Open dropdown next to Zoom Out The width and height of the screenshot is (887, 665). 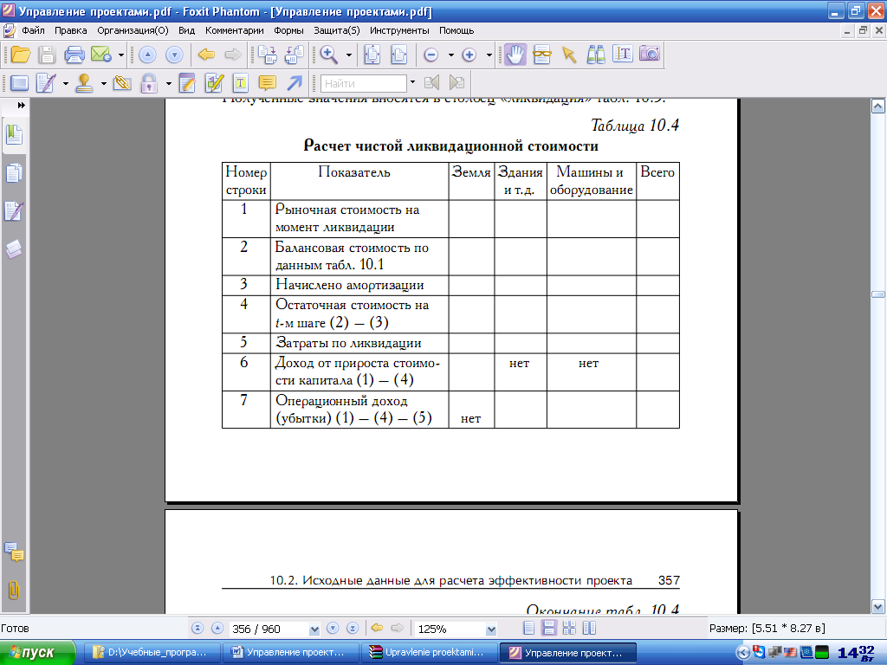click(x=450, y=55)
